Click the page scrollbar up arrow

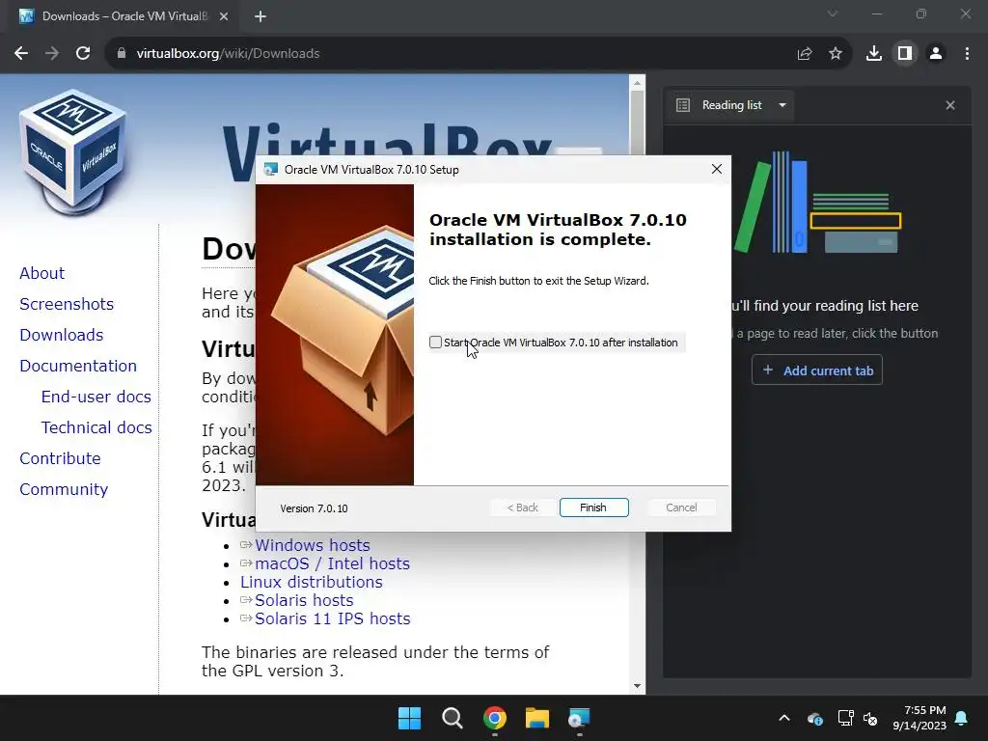[637, 83]
